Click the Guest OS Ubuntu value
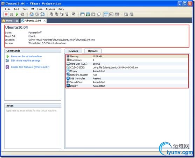Image resolution: width=195 pixels, height=158 pixels. pos(32,36)
